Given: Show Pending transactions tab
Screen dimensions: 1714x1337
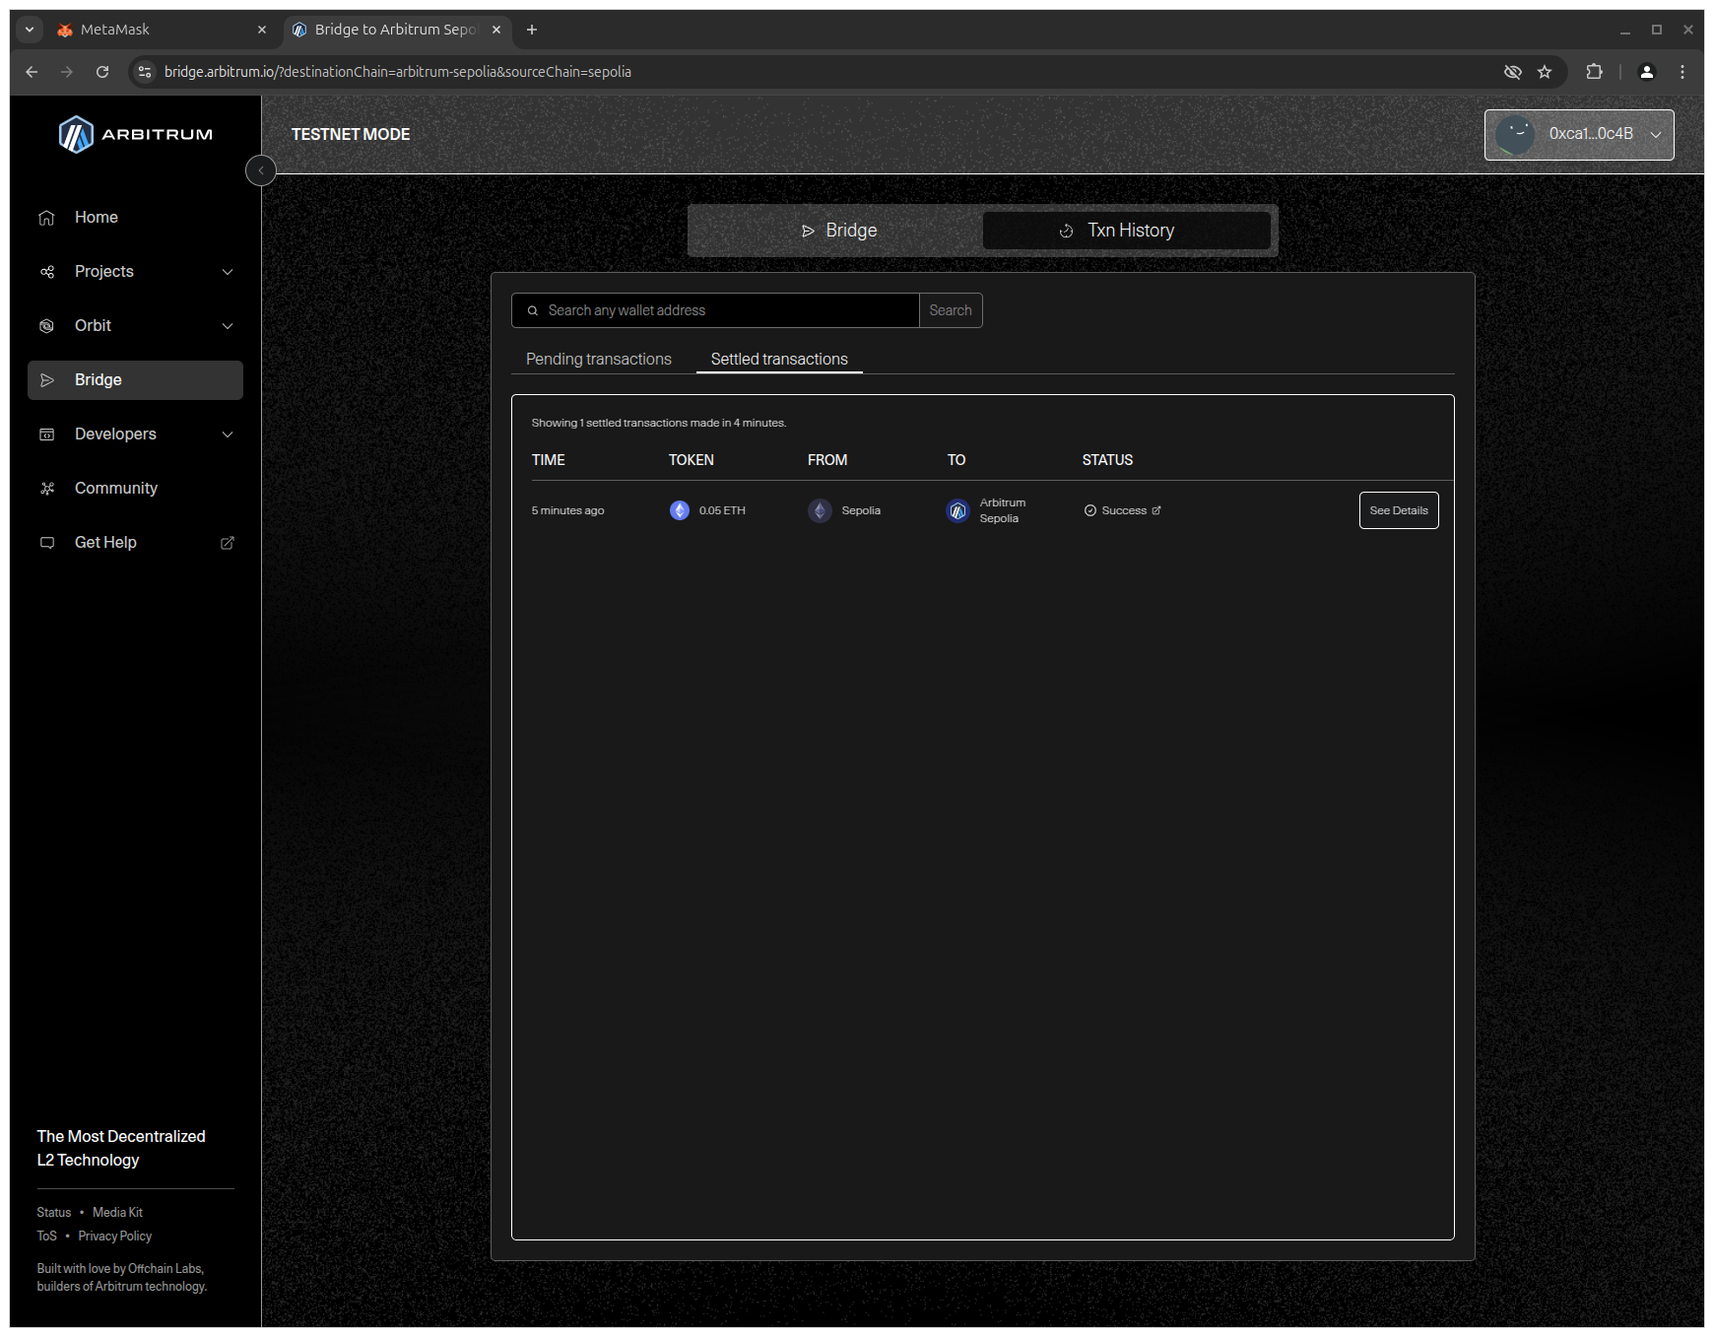Looking at the screenshot, I should (x=599, y=360).
